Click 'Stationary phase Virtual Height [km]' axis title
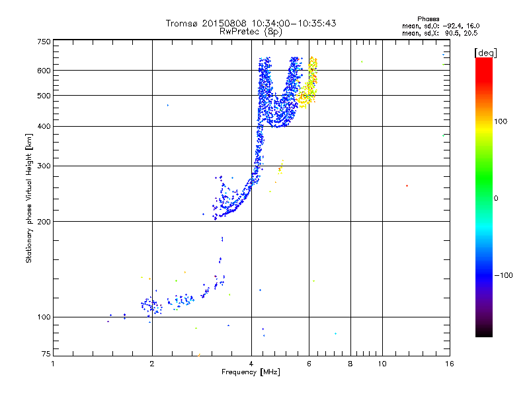The image size is (529, 396). (28, 198)
